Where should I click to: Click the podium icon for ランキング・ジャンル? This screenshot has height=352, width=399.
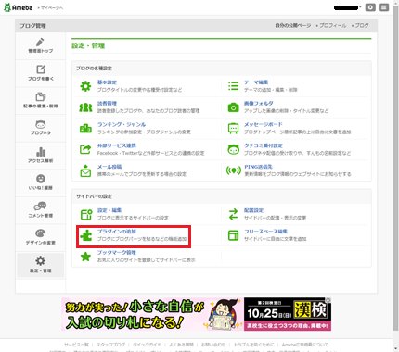pyautogui.click(x=85, y=128)
